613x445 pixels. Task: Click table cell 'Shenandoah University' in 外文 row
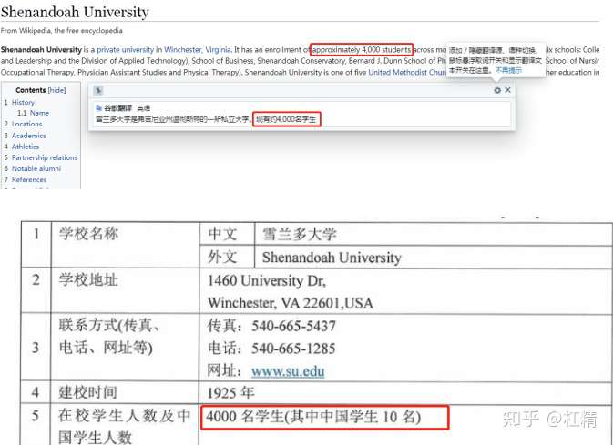pyautogui.click(x=332, y=258)
